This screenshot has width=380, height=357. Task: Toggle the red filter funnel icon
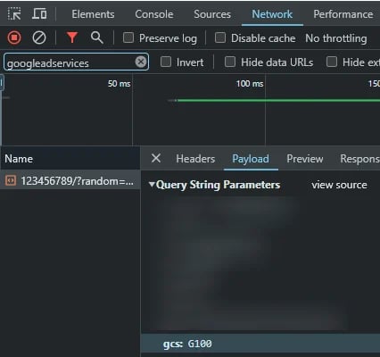[x=72, y=37]
